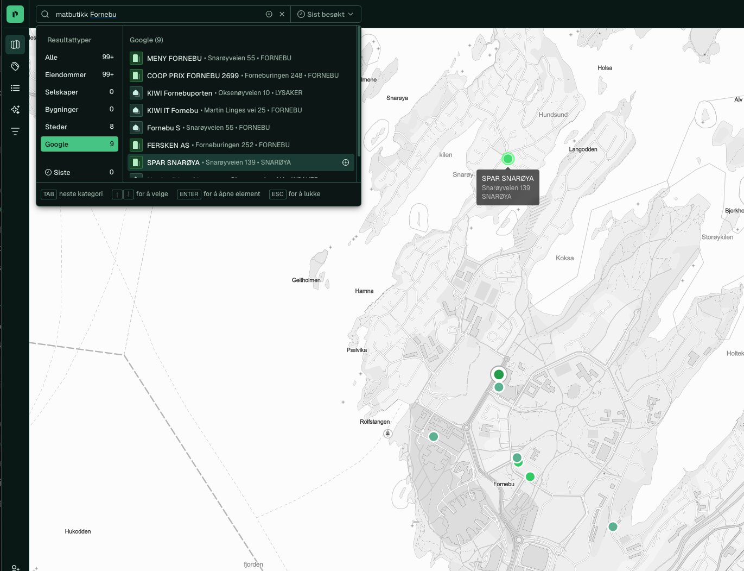Click the southeastern teal map marker
The width and height of the screenshot is (744, 571).
[x=613, y=526]
